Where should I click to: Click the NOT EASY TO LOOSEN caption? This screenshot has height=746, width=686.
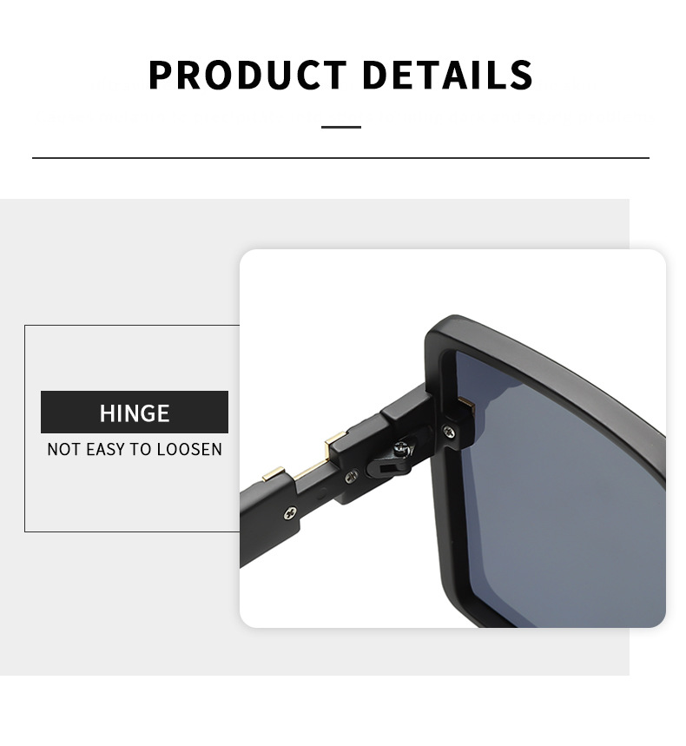(x=135, y=449)
